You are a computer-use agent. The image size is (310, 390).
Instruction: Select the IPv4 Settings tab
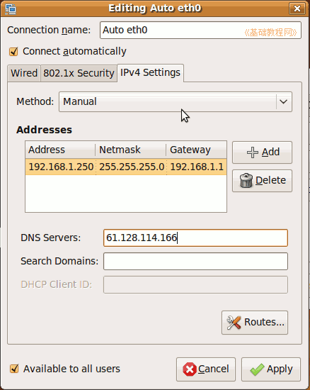[x=151, y=72]
